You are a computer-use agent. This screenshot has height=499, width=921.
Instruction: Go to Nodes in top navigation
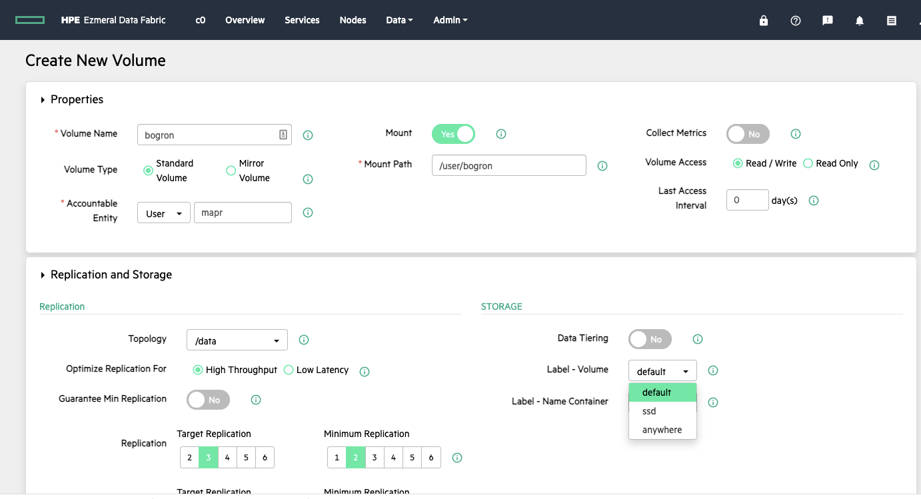(x=353, y=20)
